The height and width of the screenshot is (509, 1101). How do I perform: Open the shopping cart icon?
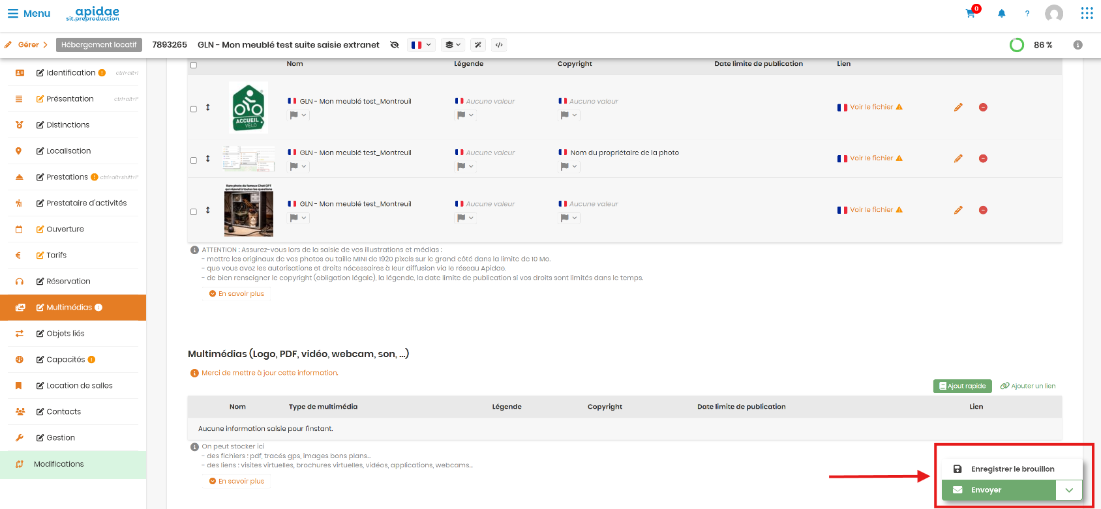click(x=971, y=13)
